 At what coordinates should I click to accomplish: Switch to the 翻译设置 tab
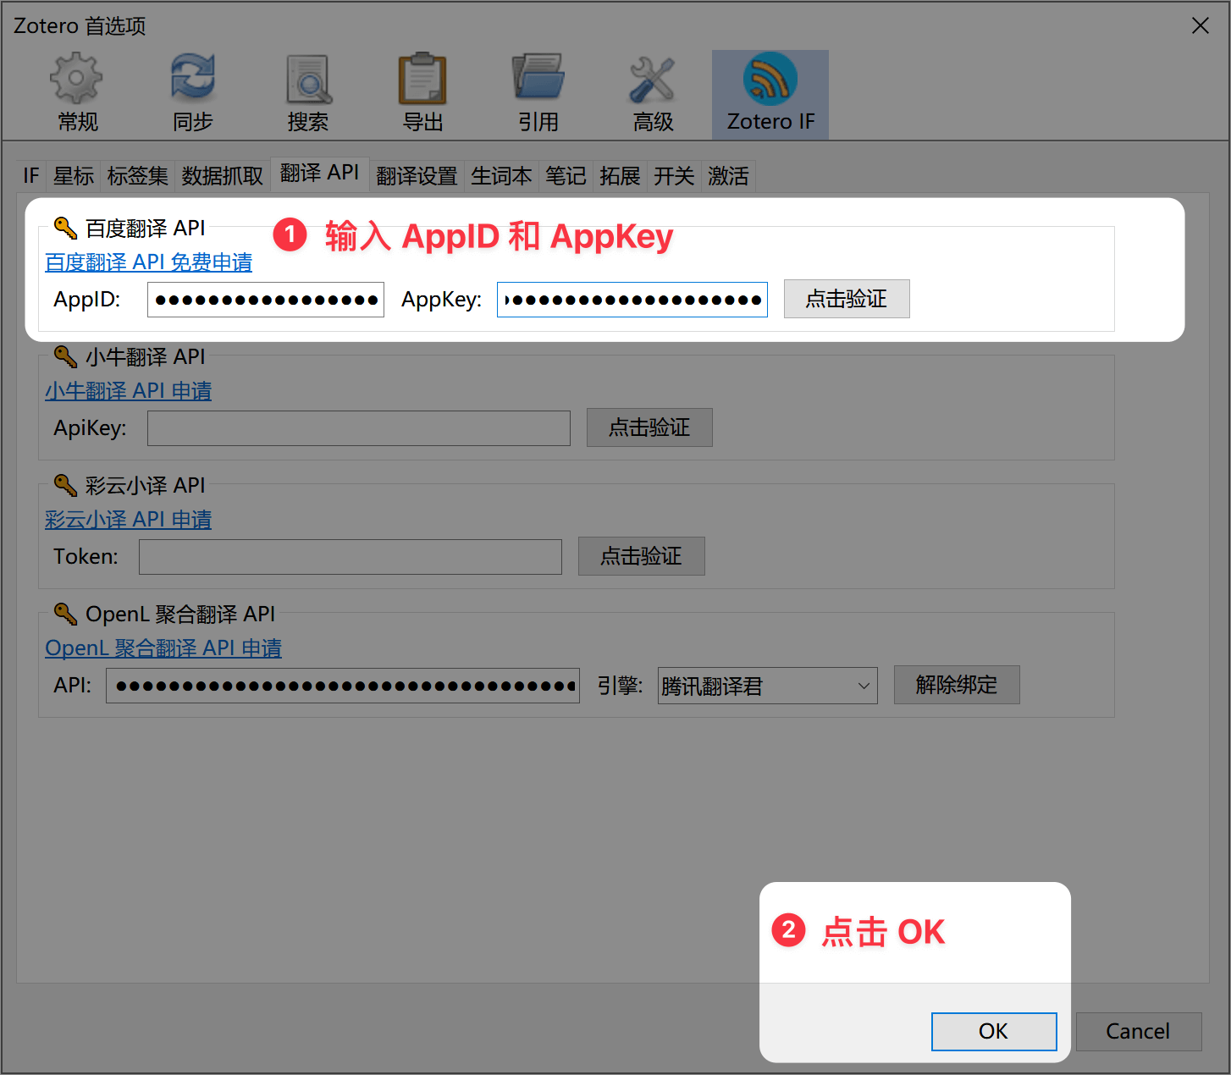click(x=417, y=176)
